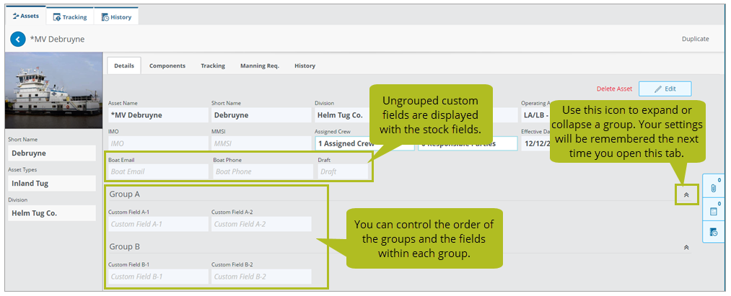This screenshot has height=296, width=731.
Task: Click the Boat Email field
Action: (158, 171)
